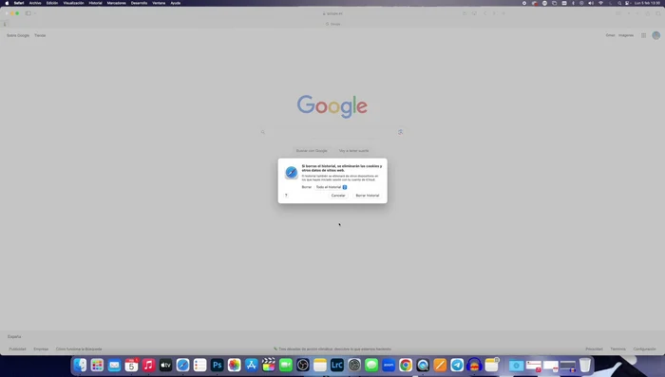Open Google Chrome from the Dock
The height and width of the screenshot is (377, 665).
(406, 365)
